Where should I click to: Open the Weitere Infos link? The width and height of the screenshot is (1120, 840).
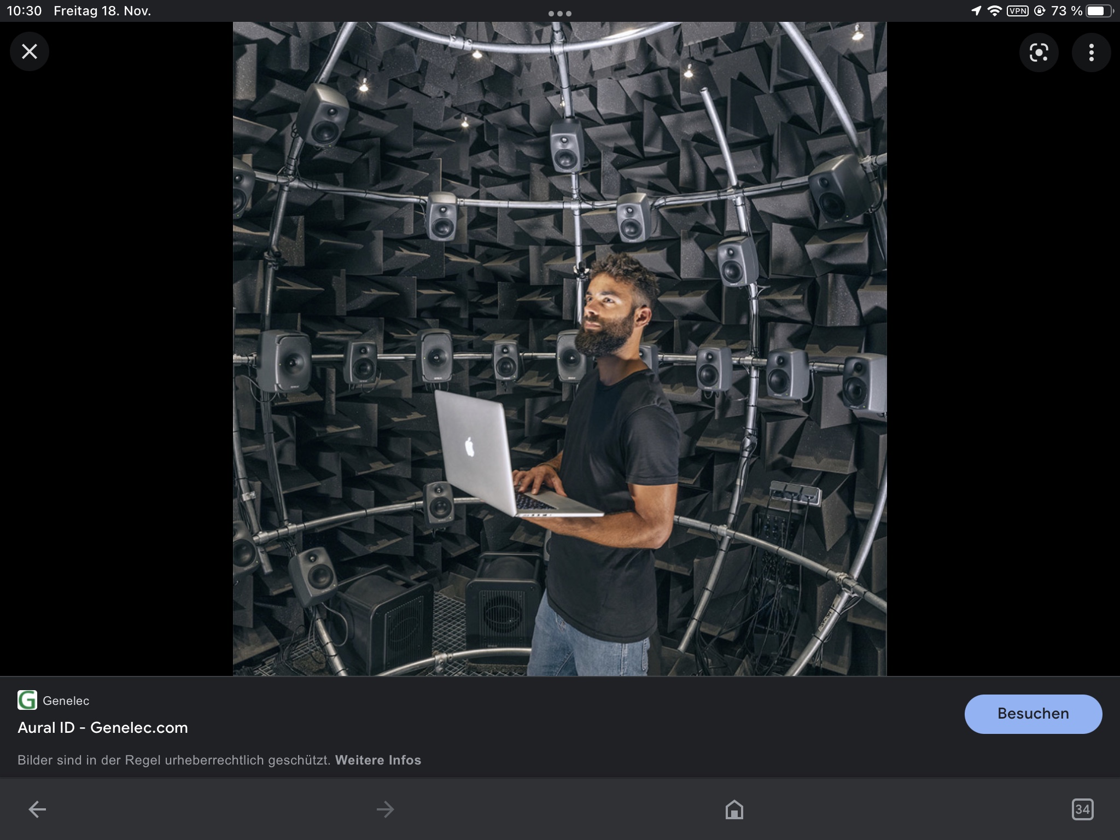(378, 760)
